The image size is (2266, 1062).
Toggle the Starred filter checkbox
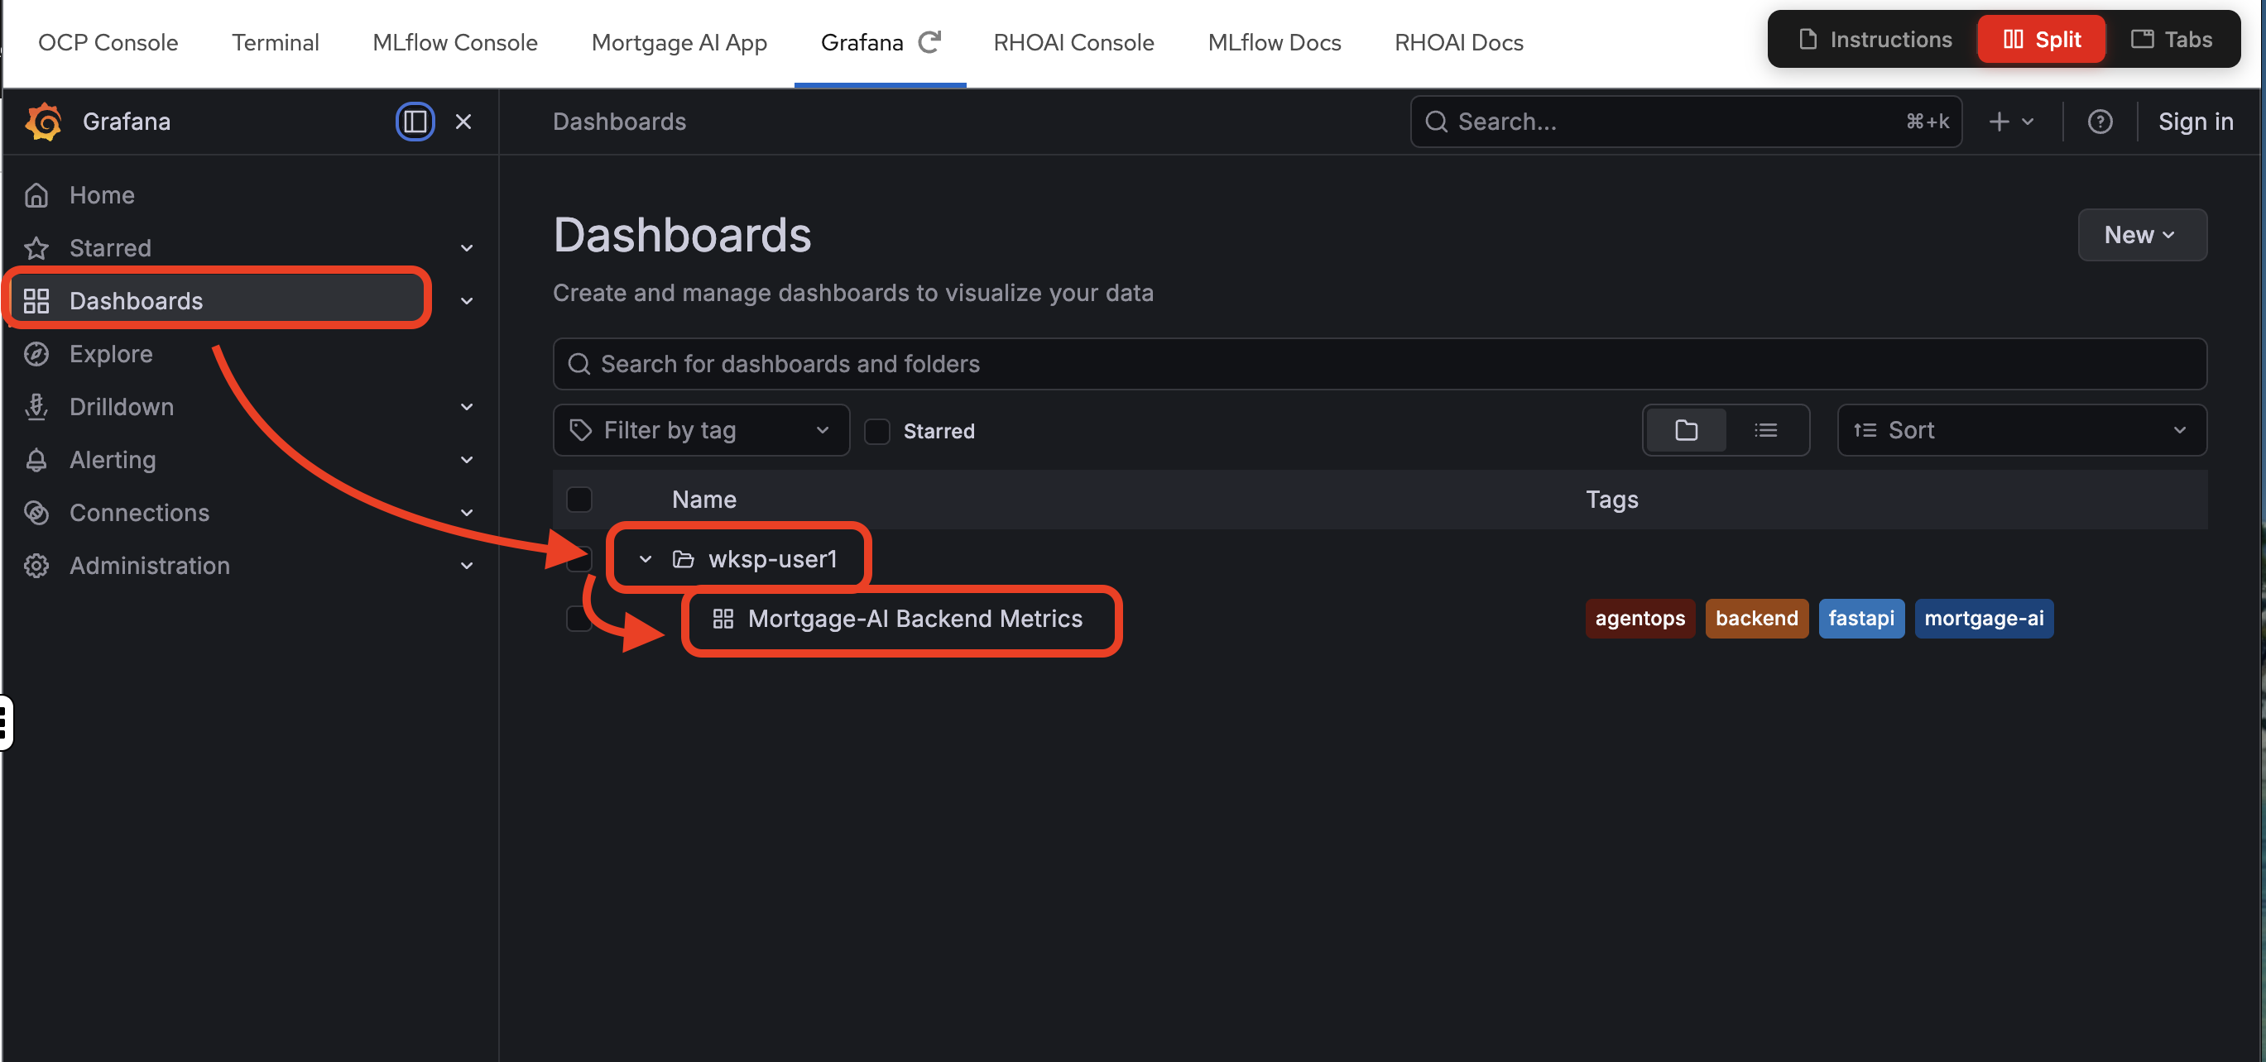coord(877,431)
